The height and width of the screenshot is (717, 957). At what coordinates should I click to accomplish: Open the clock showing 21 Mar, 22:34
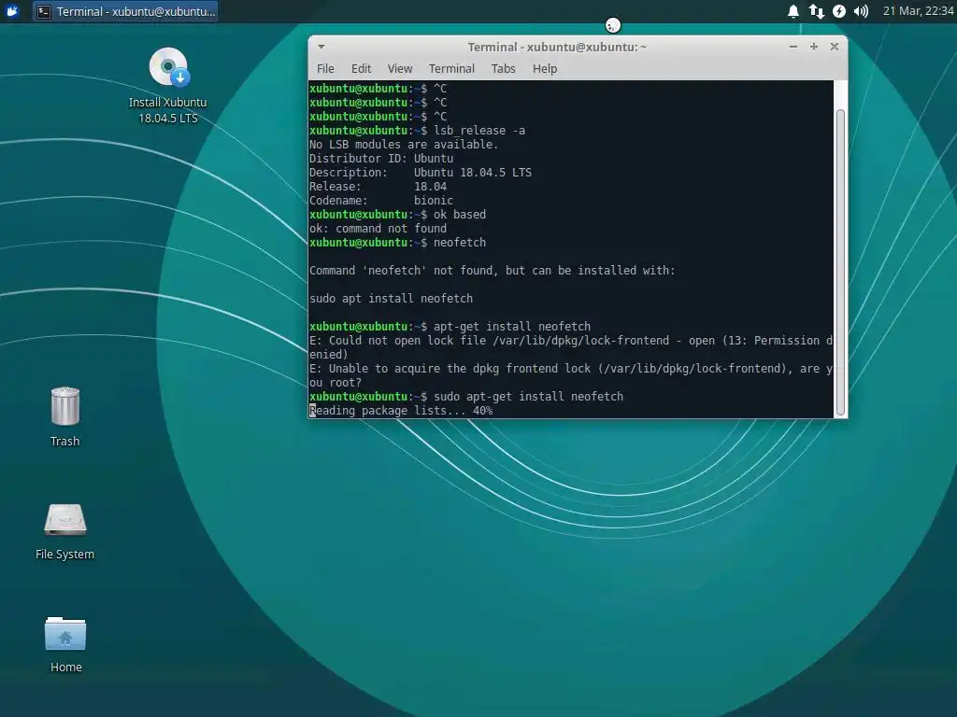pos(918,11)
